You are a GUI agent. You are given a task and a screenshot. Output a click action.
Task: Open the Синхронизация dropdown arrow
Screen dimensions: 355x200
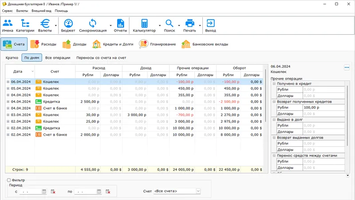click(110, 26)
